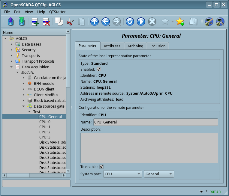Open the General subtype dropdown
This screenshot has width=229, height=196.
159,174
